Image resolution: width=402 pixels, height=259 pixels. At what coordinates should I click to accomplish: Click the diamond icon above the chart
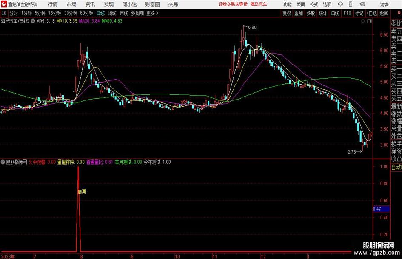(x=363, y=21)
